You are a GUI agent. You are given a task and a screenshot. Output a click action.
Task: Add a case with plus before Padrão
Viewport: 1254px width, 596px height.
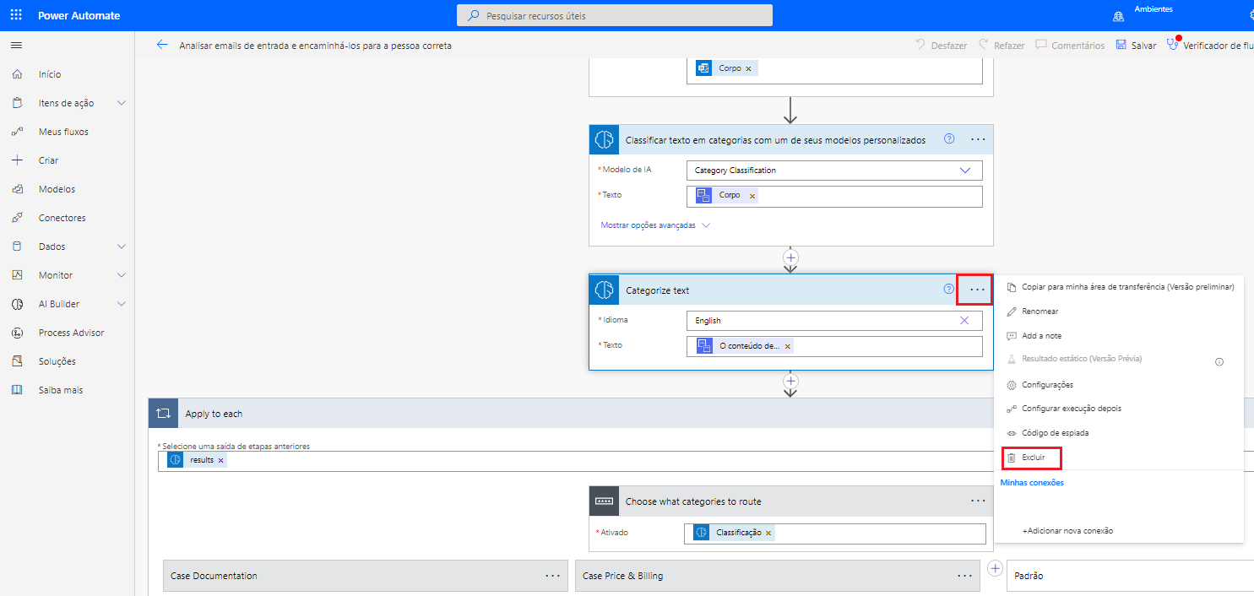point(995,568)
